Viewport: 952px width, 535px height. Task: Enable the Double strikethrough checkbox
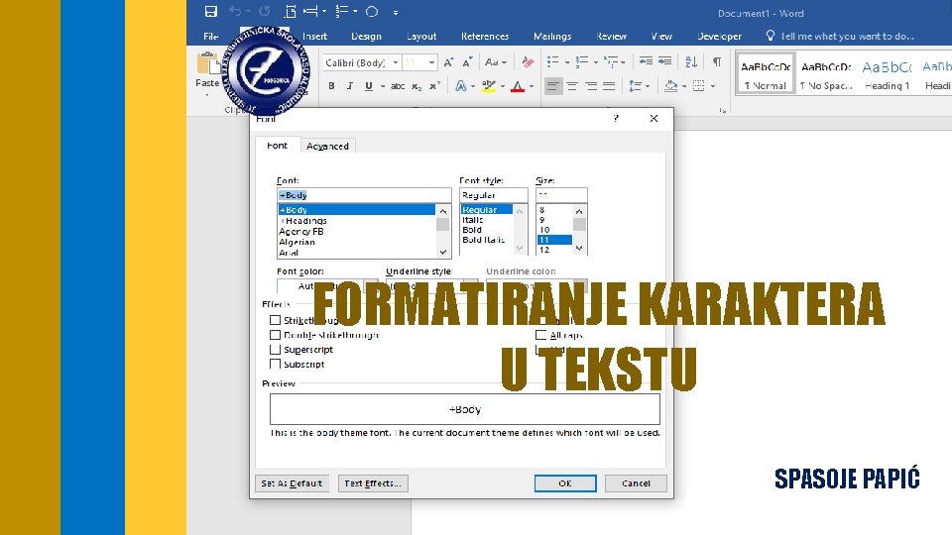[x=275, y=335]
